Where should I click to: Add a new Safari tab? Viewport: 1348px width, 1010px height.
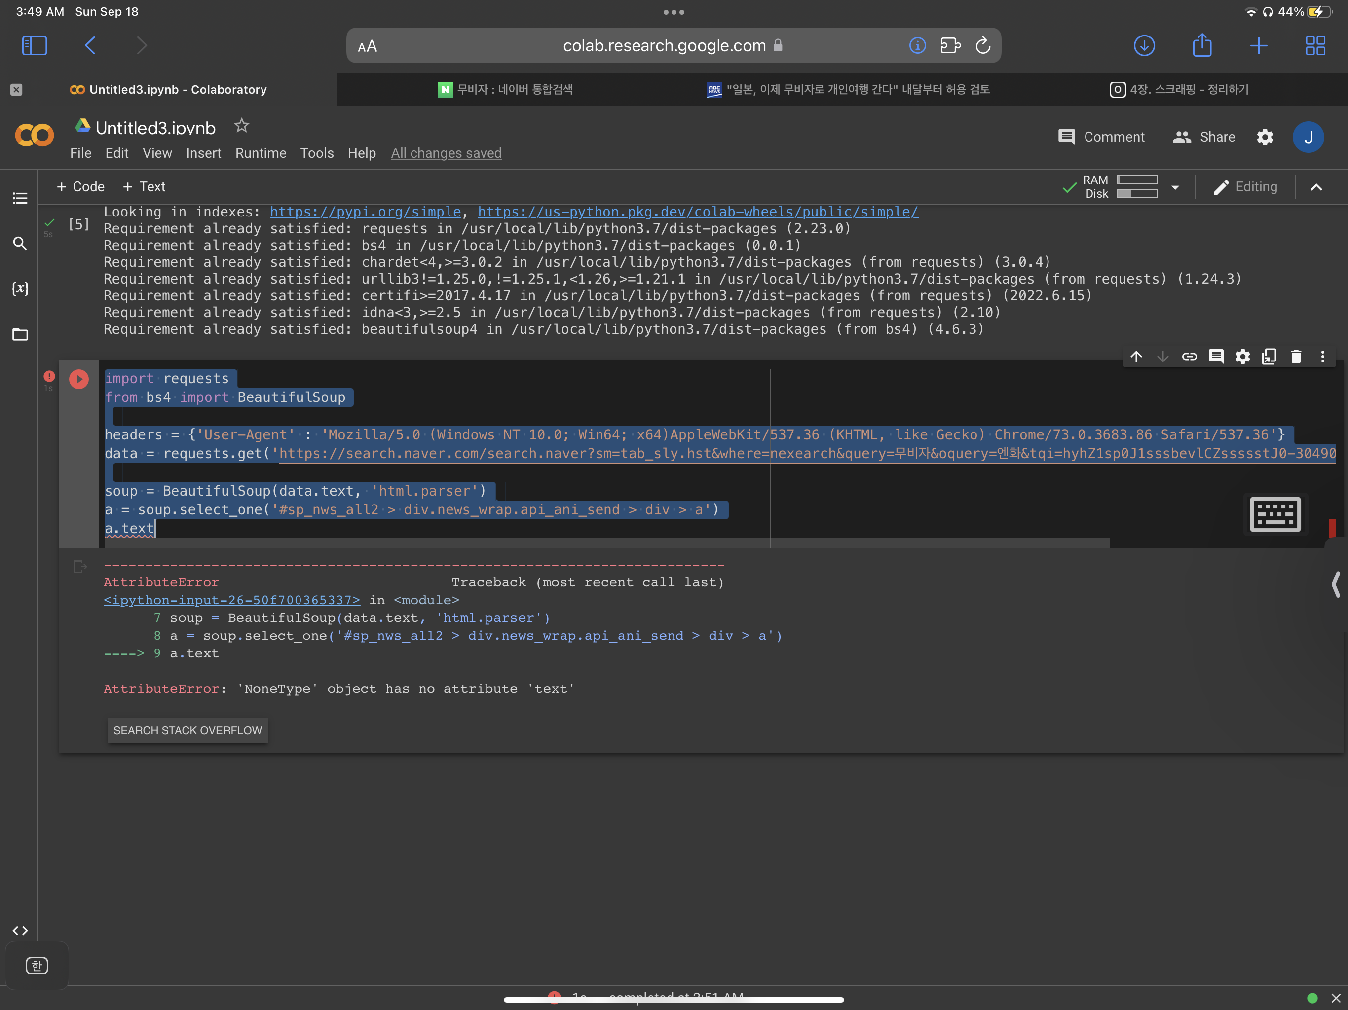1258,46
